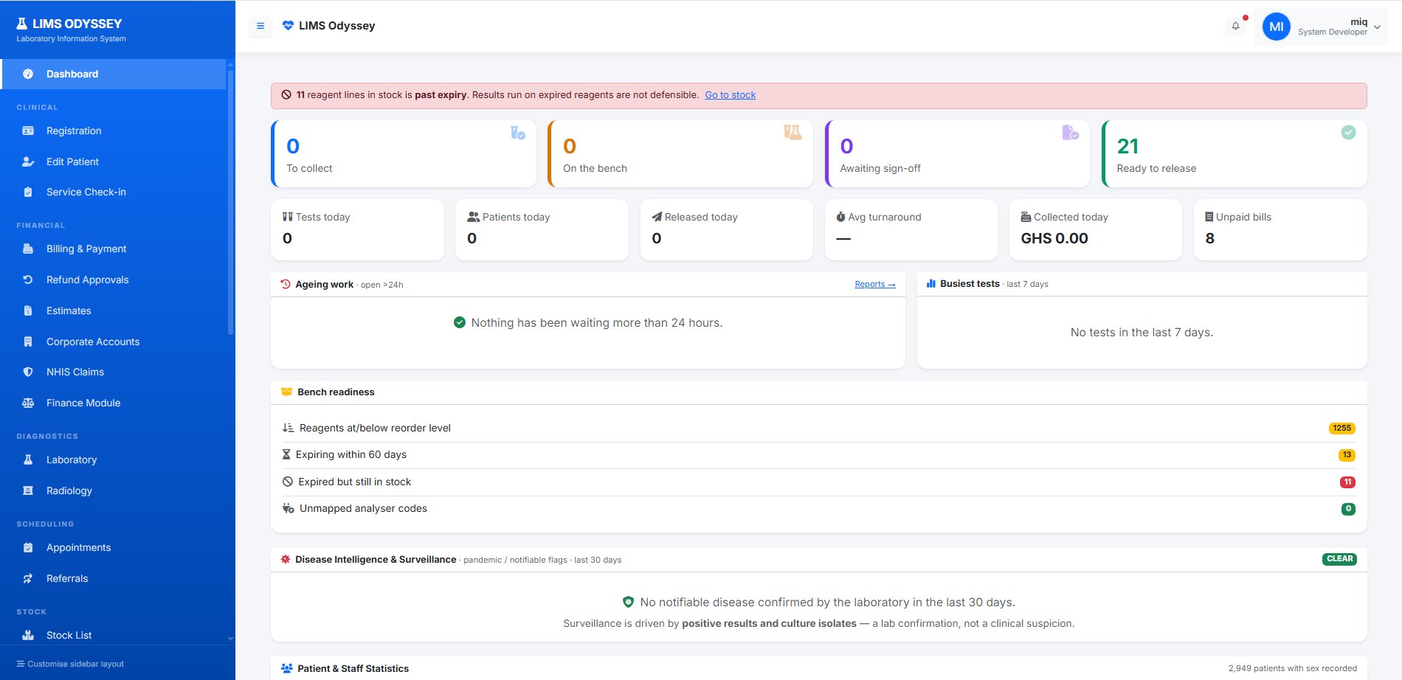Click the CLEAR surveillance badge
The height and width of the screenshot is (680, 1402).
point(1339,559)
